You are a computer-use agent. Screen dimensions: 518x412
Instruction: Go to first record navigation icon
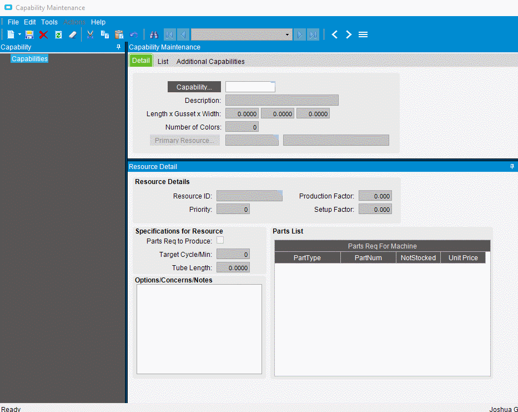(169, 34)
